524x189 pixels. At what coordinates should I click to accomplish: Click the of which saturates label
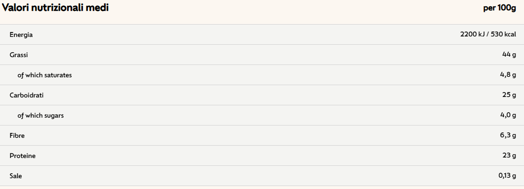[45, 75]
